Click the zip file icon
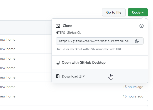This screenshot has height=110, width=153. pos(58,76)
